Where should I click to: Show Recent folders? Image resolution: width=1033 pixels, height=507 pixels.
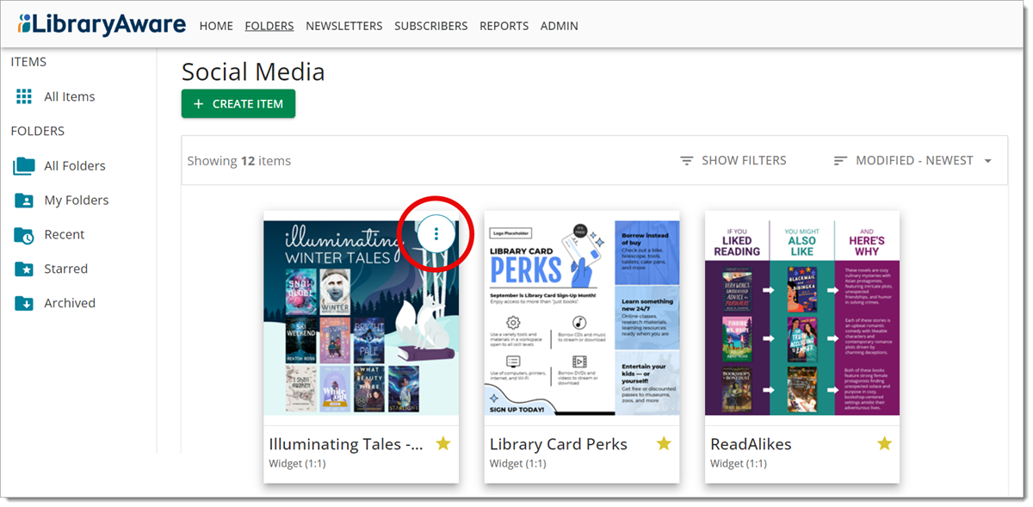point(65,234)
